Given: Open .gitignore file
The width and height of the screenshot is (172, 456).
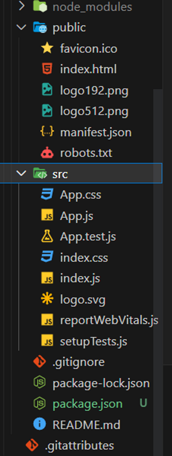Looking at the screenshot, I should pos(79,363).
